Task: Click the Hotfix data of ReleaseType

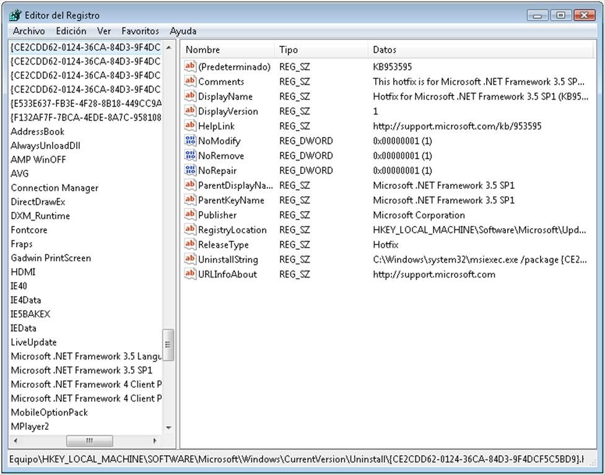Action: (385, 245)
